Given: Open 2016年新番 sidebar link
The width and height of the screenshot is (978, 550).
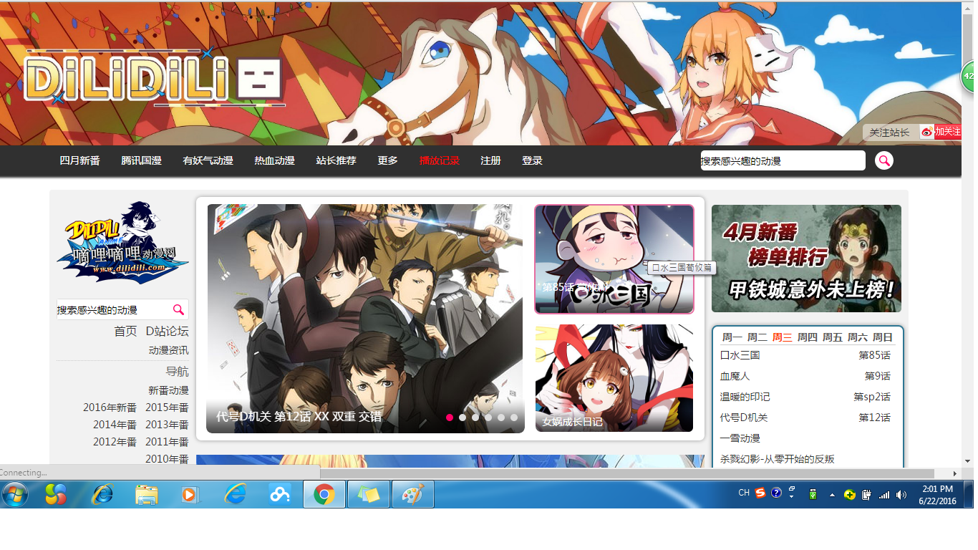Looking at the screenshot, I should pyautogui.click(x=110, y=407).
